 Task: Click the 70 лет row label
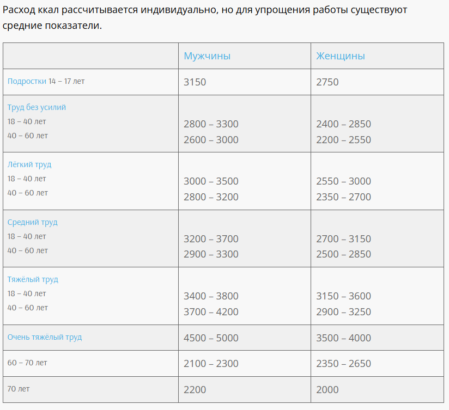click(x=19, y=389)
